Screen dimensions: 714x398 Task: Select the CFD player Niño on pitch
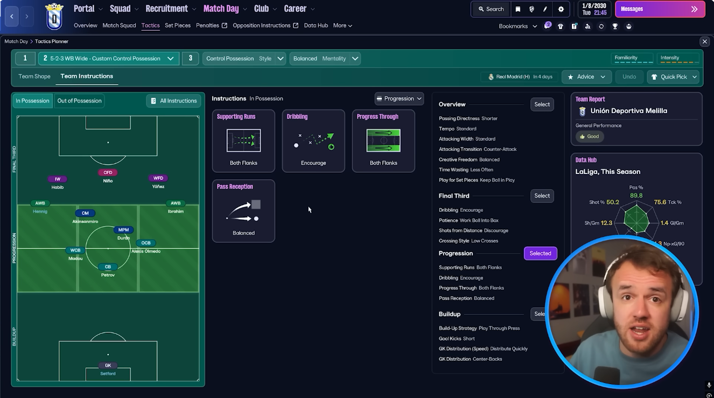click(108, 176)
